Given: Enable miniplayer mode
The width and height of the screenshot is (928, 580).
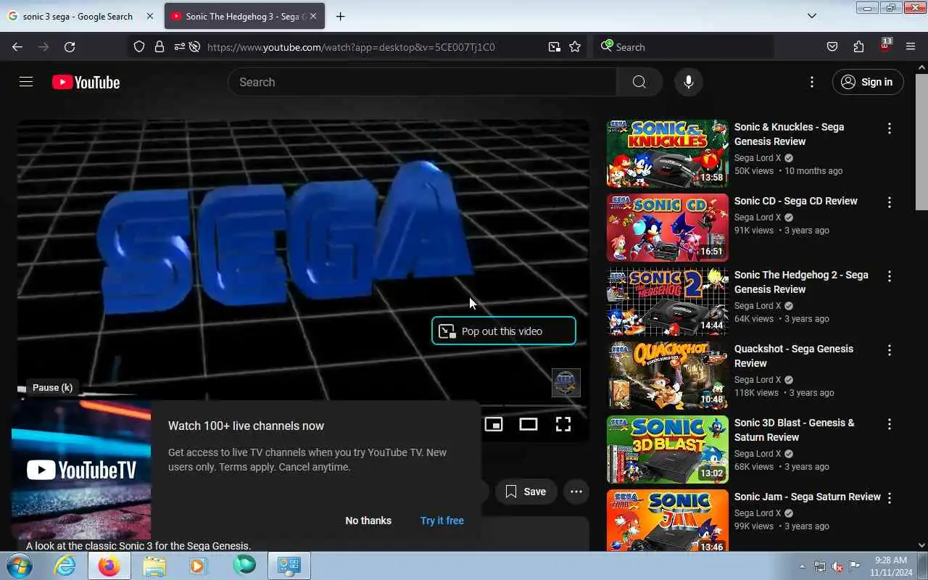Looking at the screenshot, I should pos(494,424).
